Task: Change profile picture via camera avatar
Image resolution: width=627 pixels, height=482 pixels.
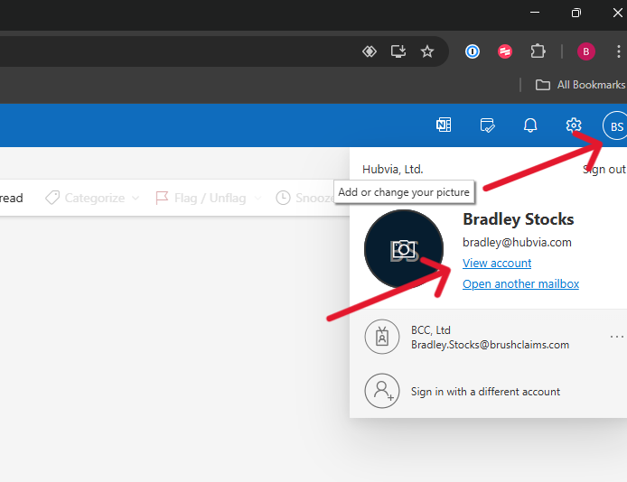Action: coord(403,250)
